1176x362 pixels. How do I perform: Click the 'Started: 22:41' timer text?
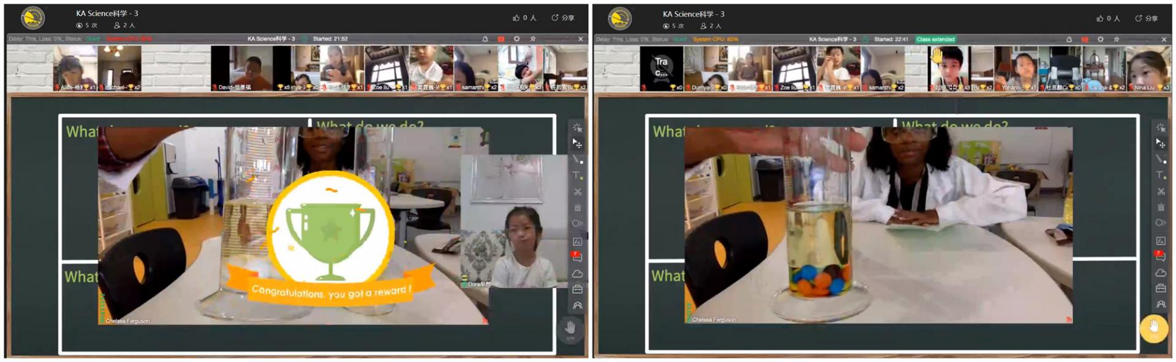(x=891, y=39)
